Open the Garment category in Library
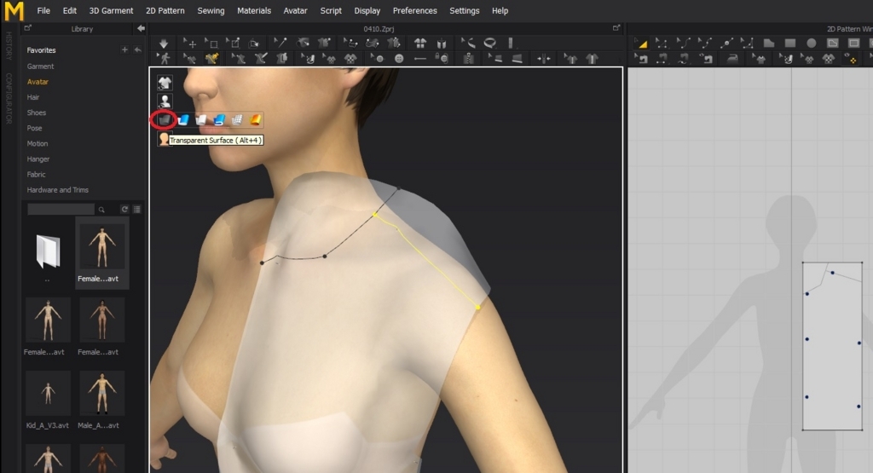 (x=41, y=66)
